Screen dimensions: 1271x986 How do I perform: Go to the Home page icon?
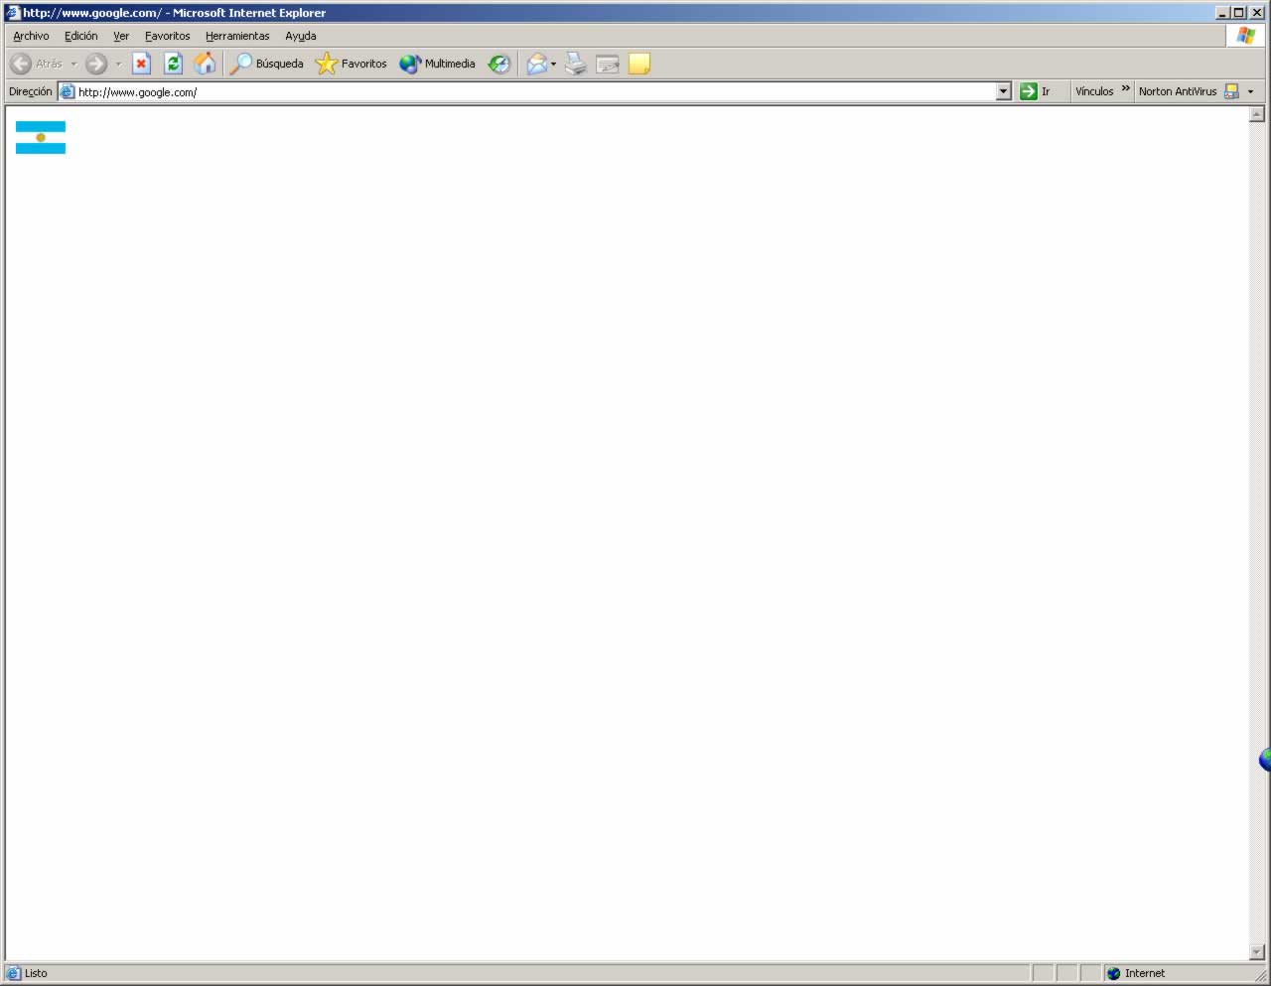205,64
